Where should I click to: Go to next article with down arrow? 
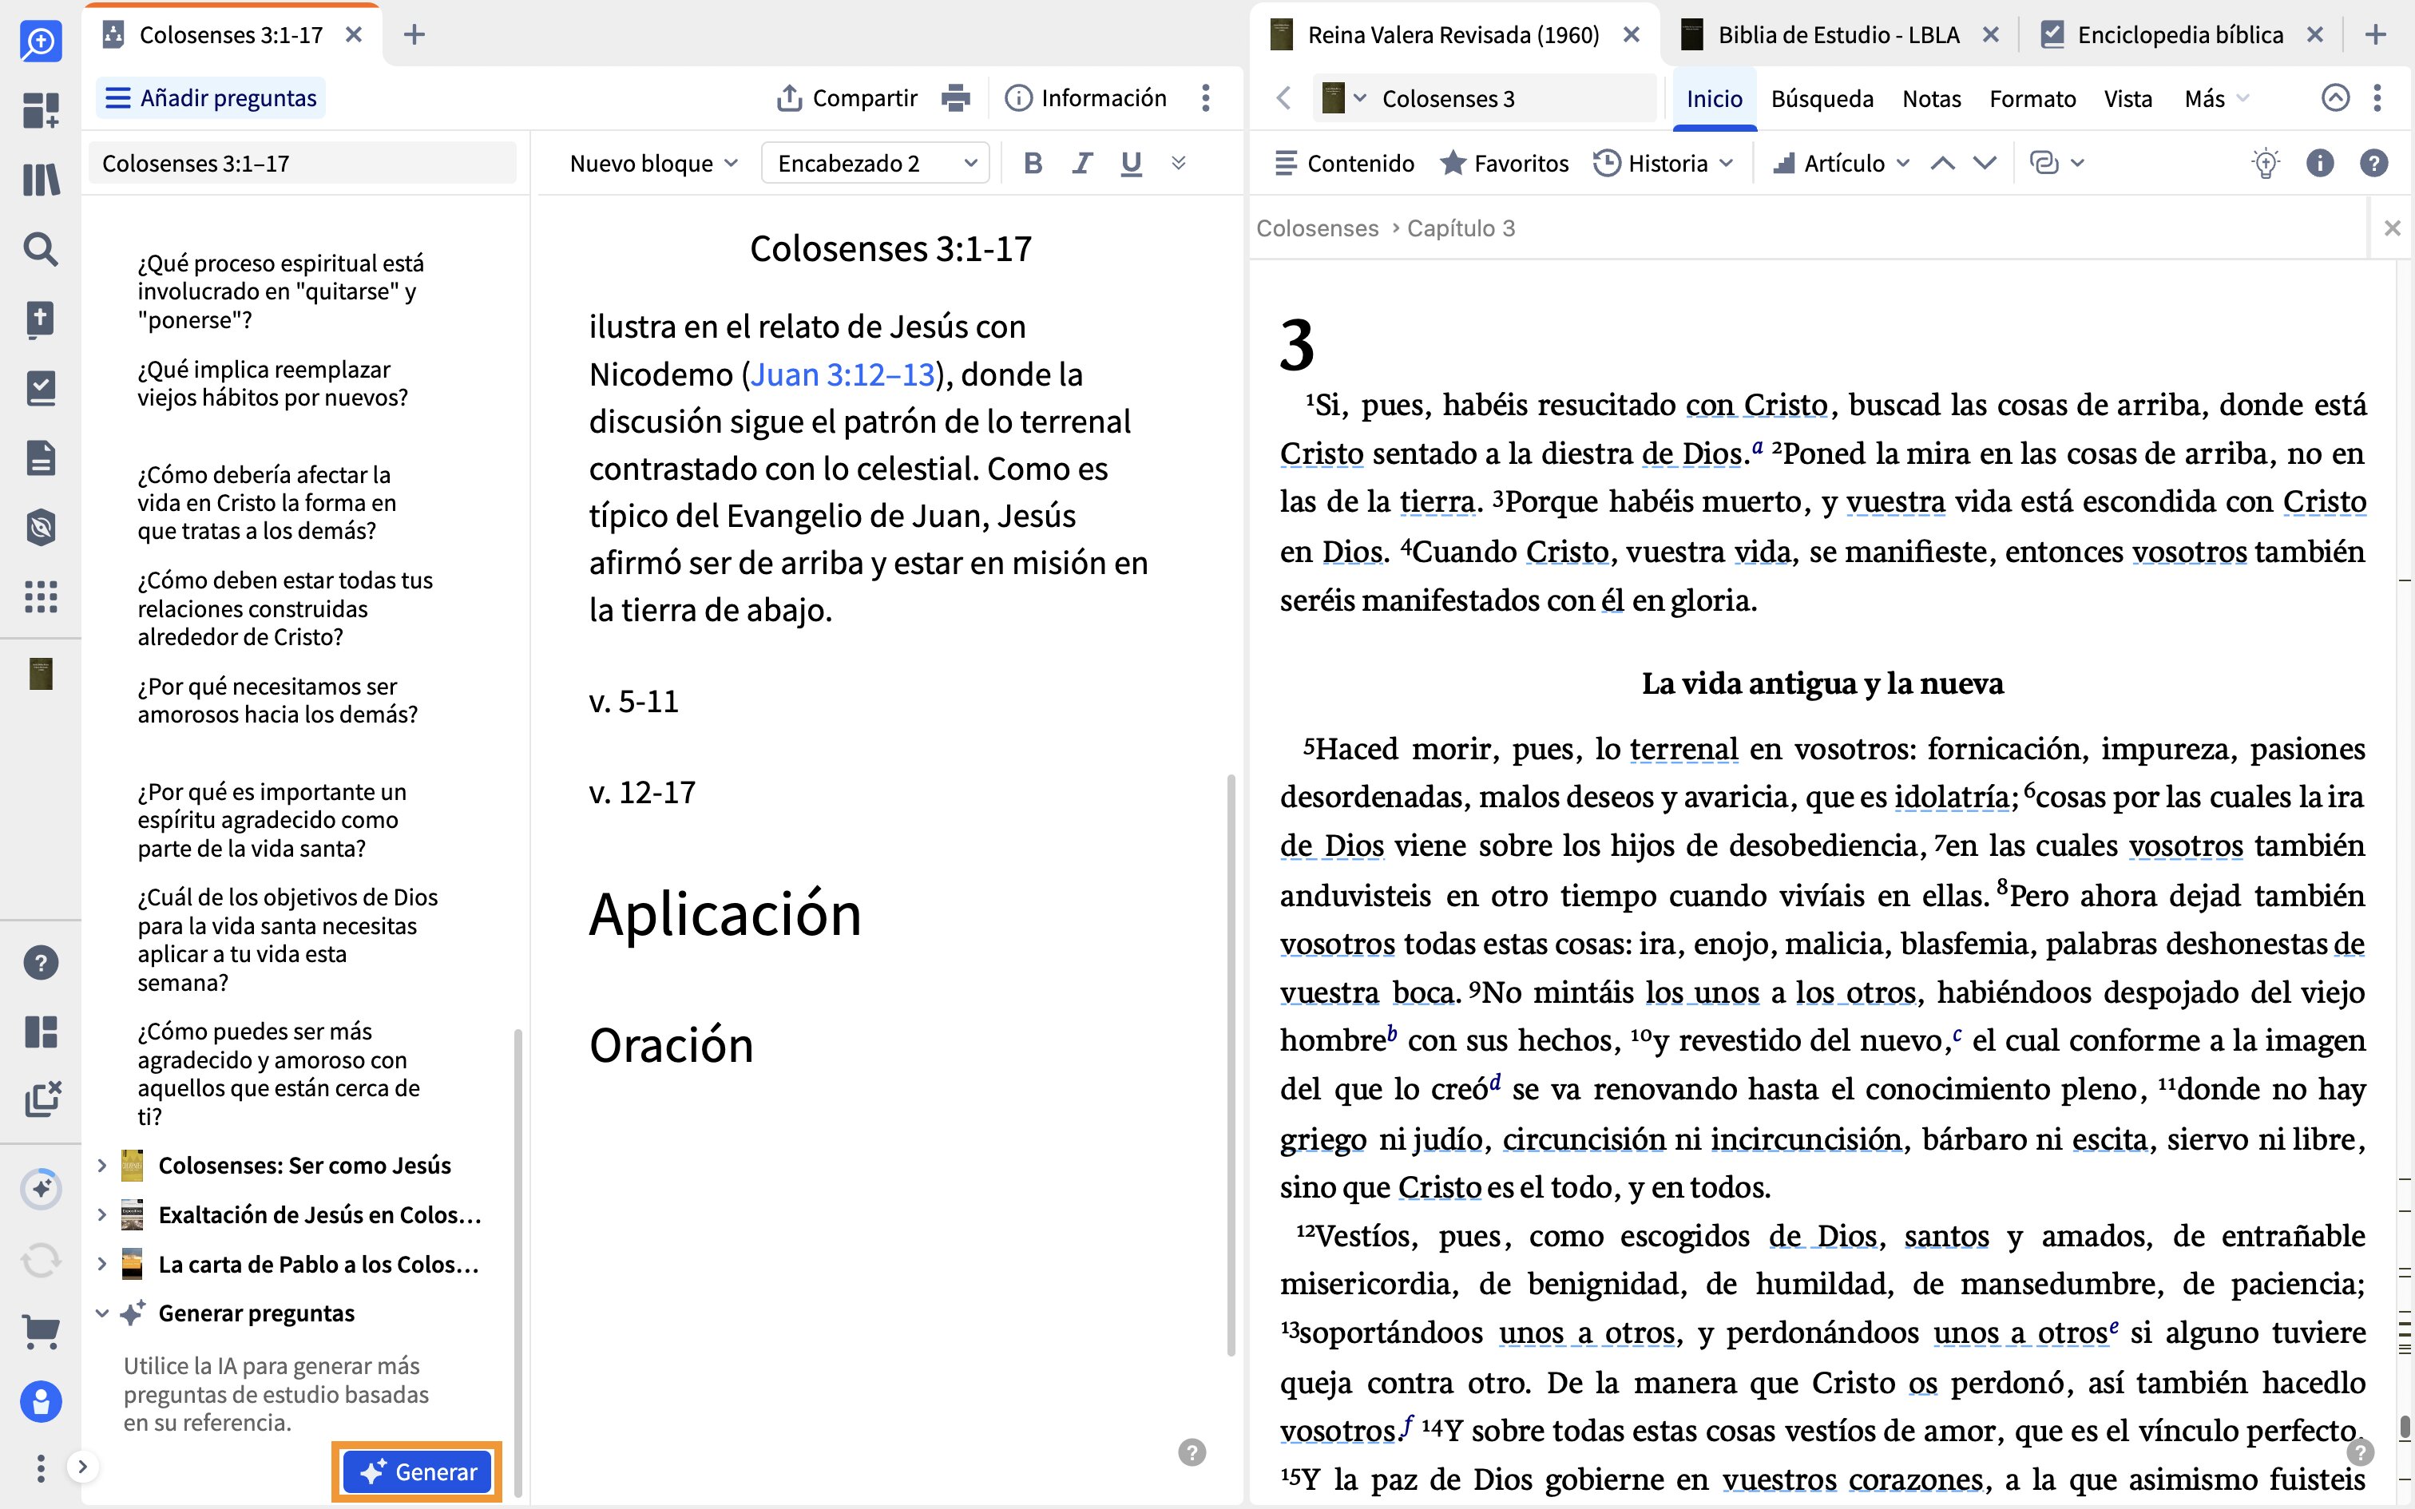[x=1985, y=163]
